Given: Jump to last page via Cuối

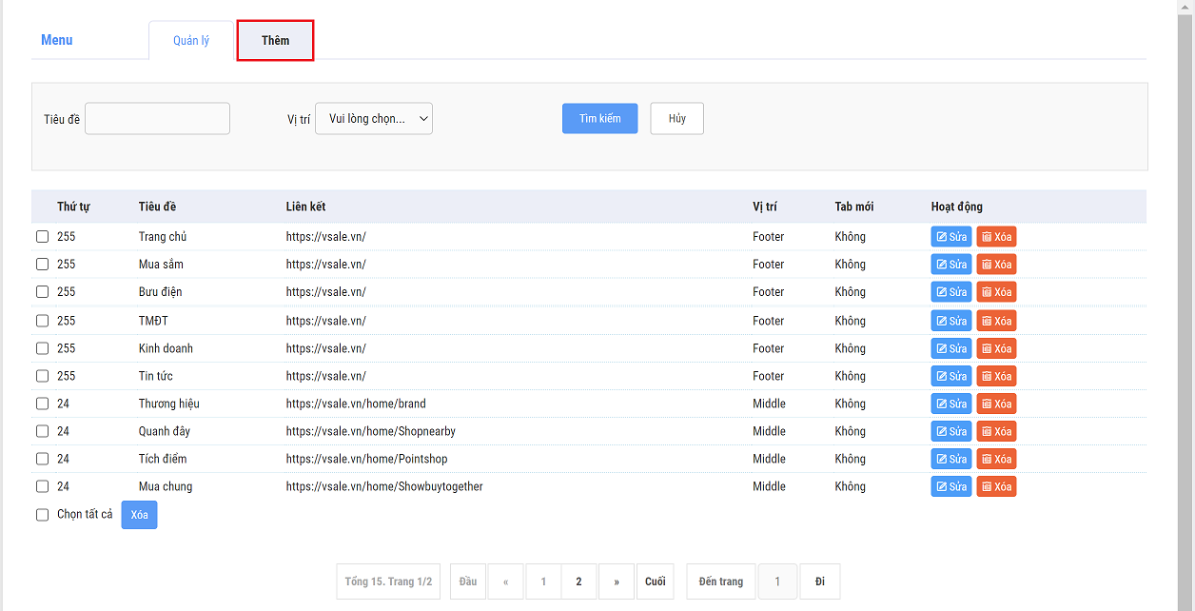Looking at the screenshot, I should coord(655,581).
